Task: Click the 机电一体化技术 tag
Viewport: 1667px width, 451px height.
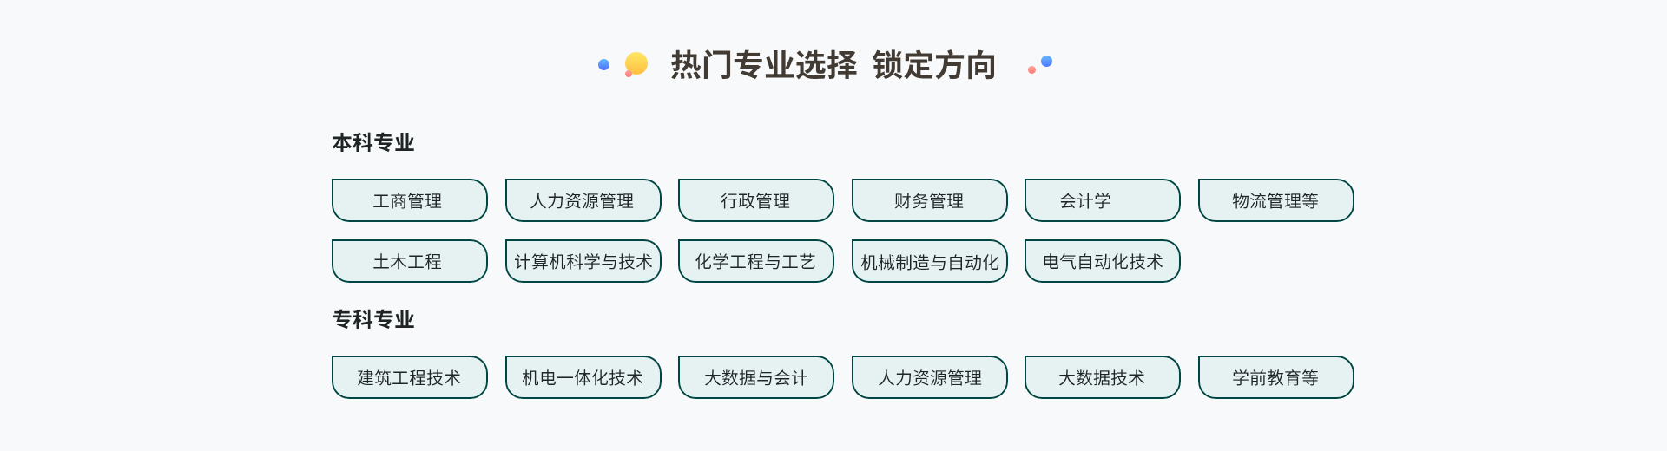Action: [583, 377]
